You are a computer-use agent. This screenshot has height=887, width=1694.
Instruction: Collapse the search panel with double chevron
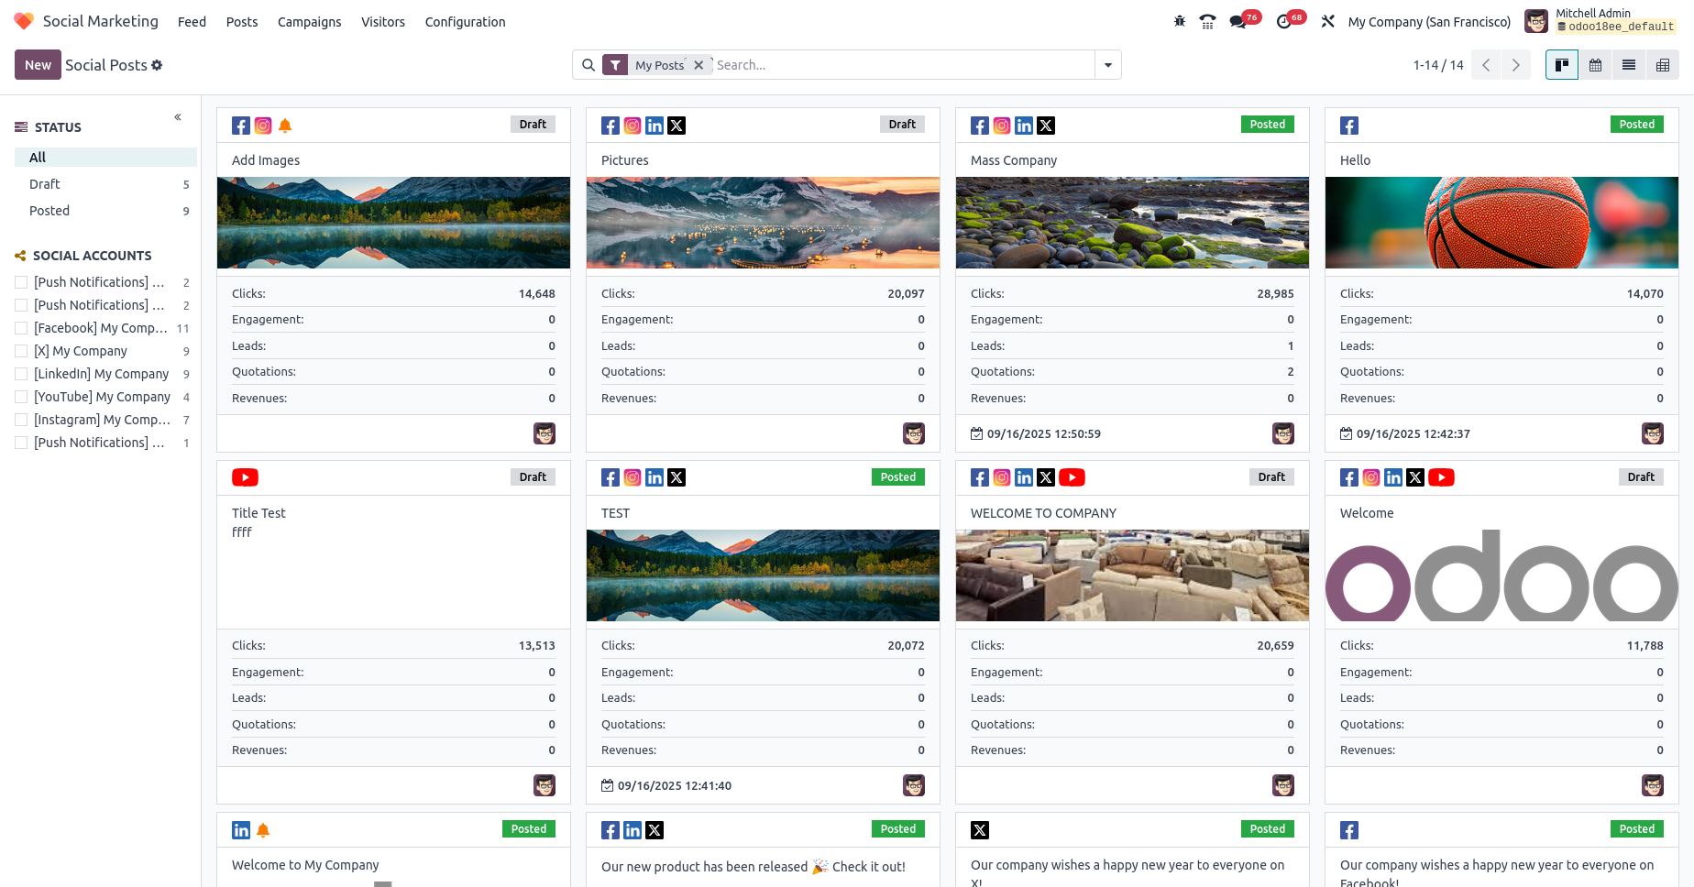(178, 117)
